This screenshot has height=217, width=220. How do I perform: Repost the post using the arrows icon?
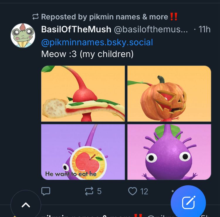point(89,191)
